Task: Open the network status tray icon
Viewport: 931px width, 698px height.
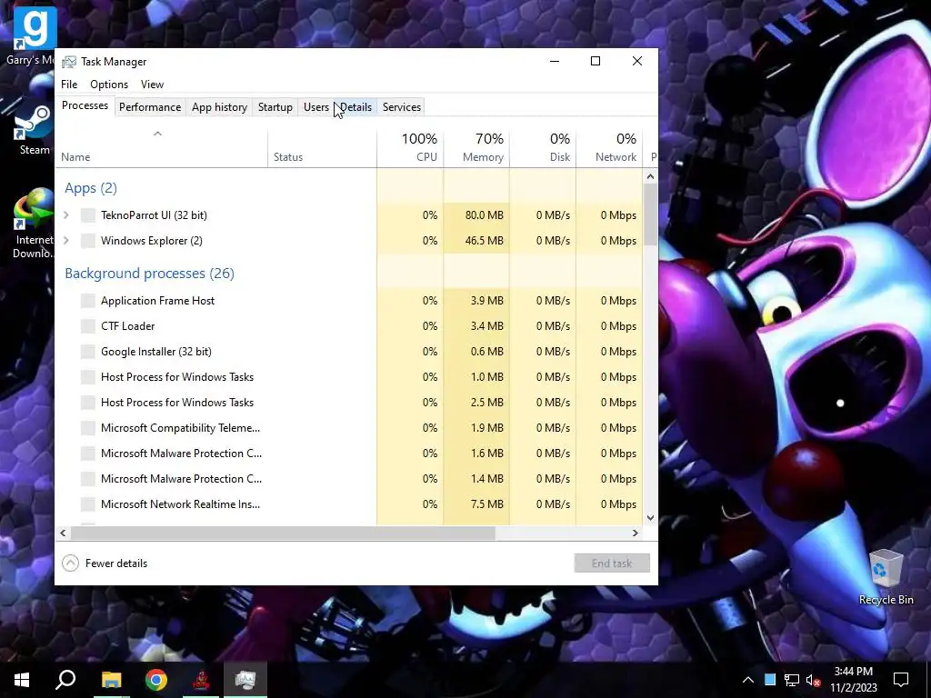Action: (x=792, y=680)
